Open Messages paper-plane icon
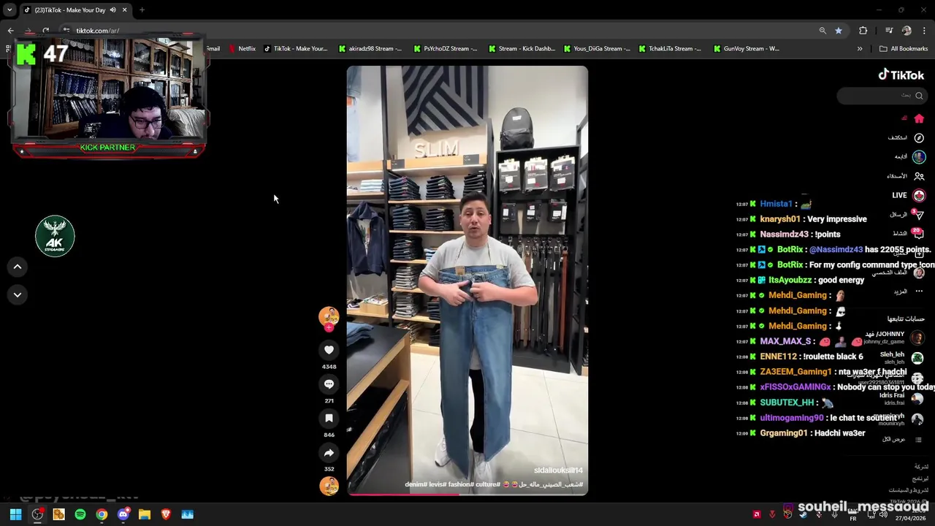 point(919,215)
